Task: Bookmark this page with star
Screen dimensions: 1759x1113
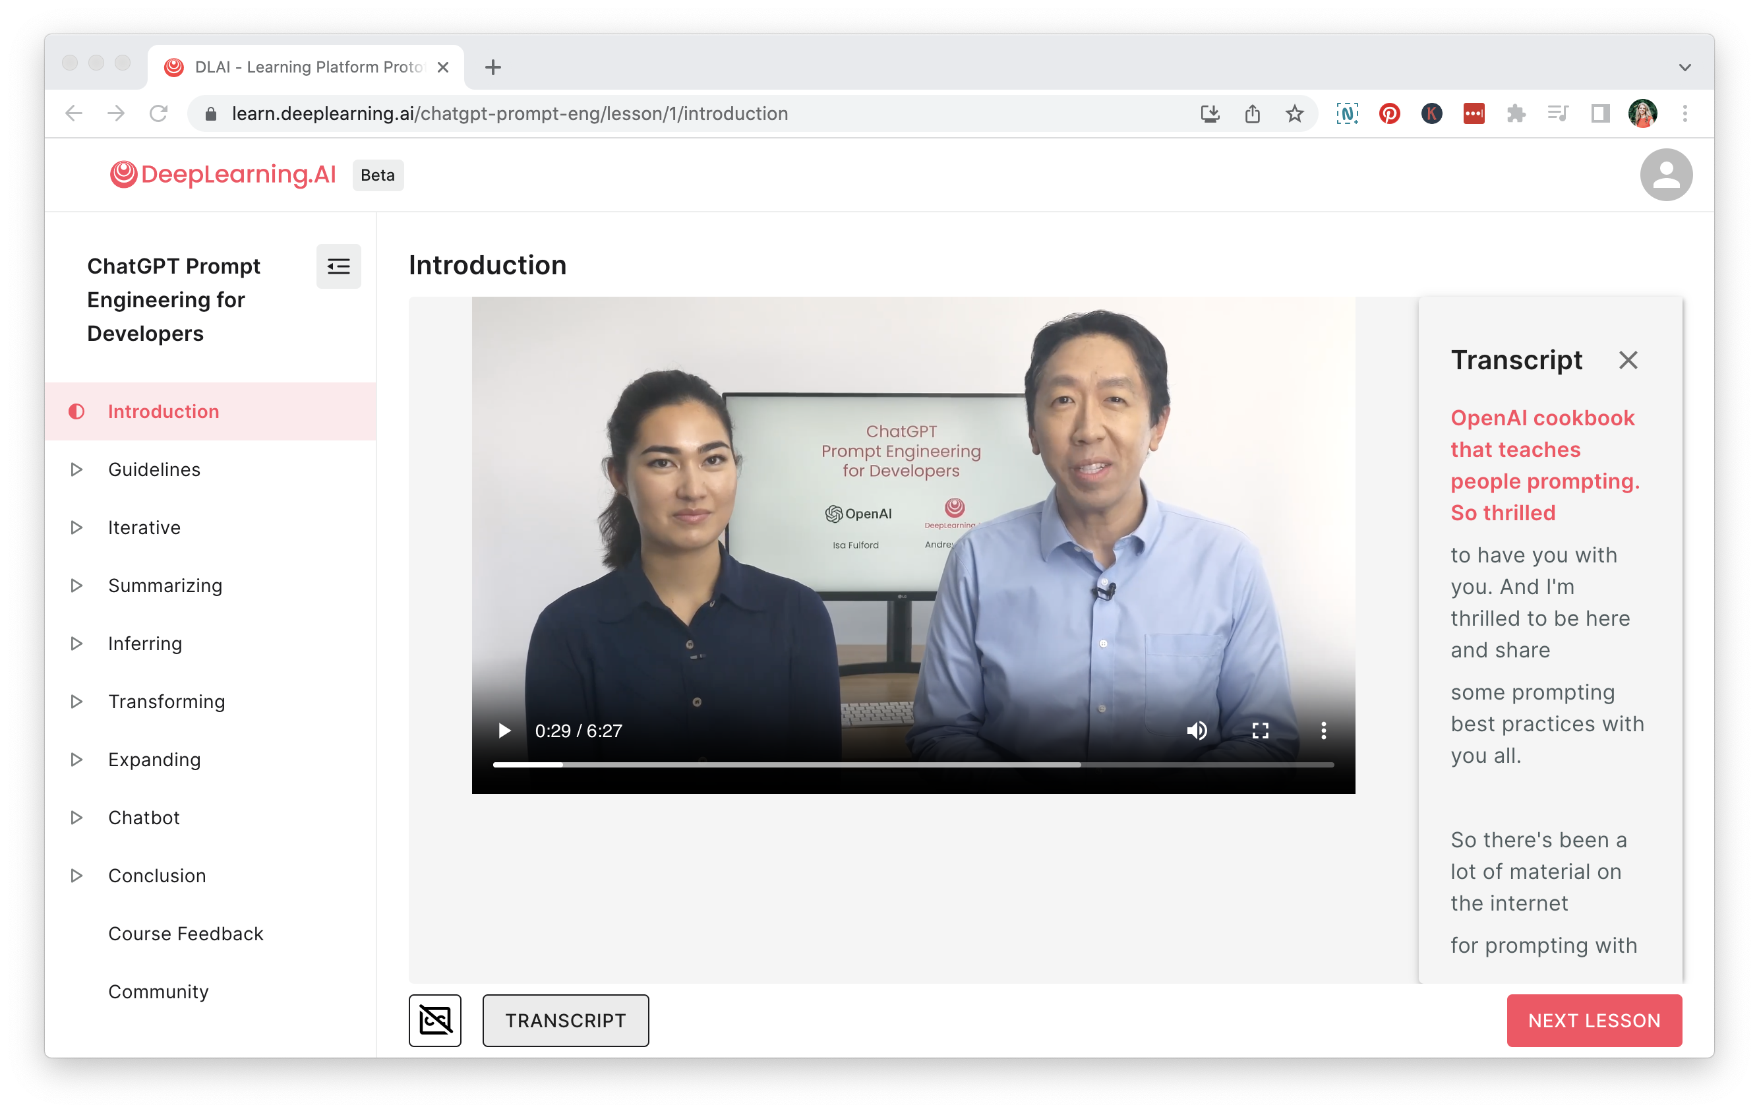Action: click(x=1294, y=113)
